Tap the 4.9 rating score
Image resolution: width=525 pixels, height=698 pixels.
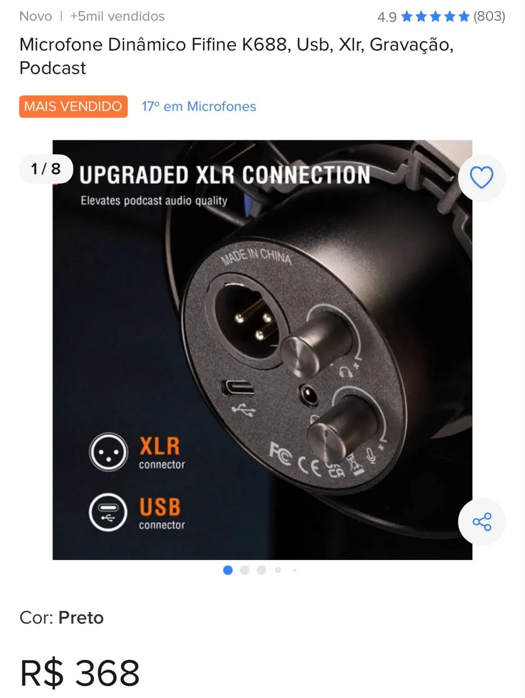coord(387,17)
